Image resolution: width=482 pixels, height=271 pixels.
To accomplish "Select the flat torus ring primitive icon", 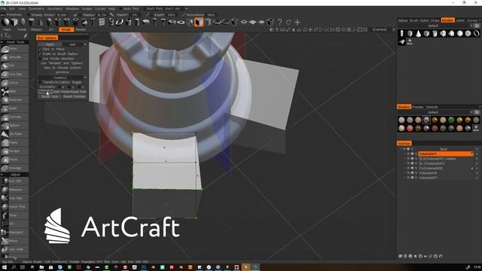I will 181,22.
